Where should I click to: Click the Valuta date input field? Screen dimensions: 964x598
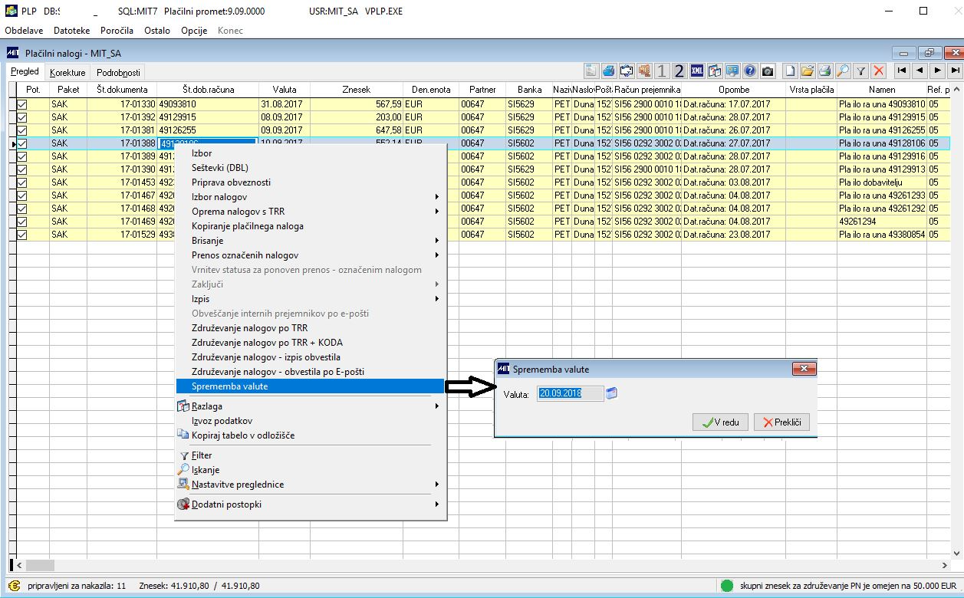[x=569, y=393]
